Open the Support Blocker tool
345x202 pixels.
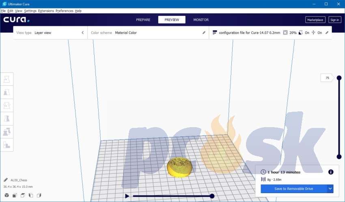6,145
